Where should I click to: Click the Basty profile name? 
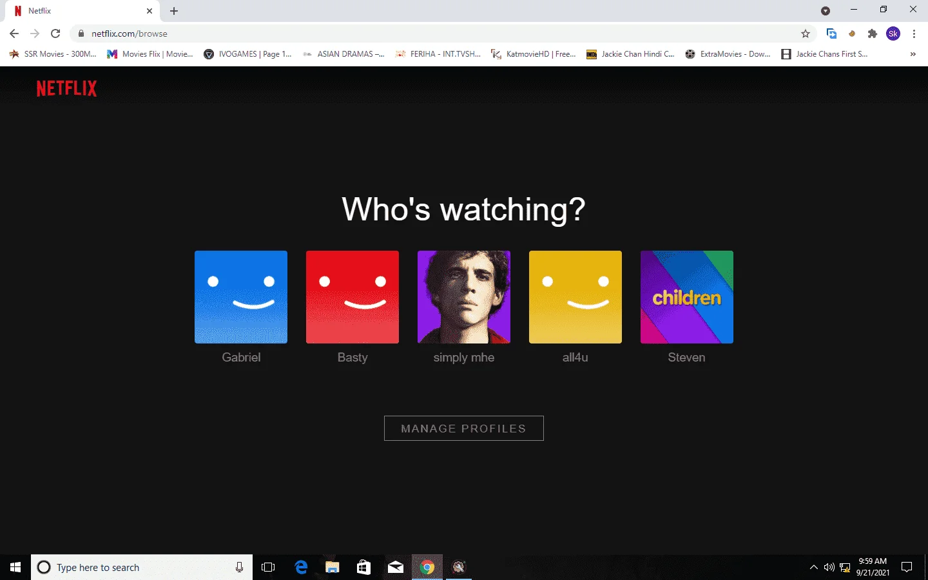click(353, 358)
